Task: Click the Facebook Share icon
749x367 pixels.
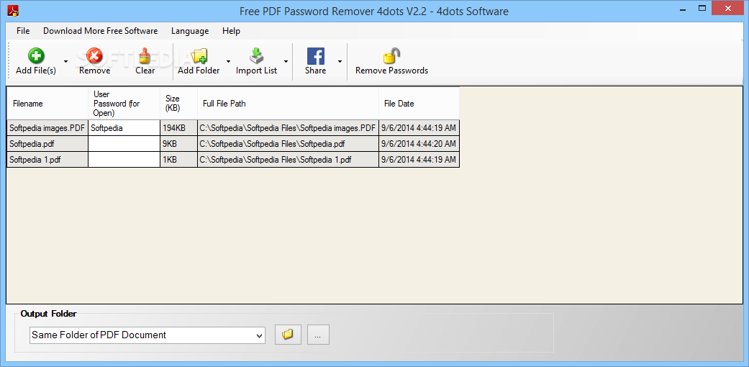Action: [315, 56]
